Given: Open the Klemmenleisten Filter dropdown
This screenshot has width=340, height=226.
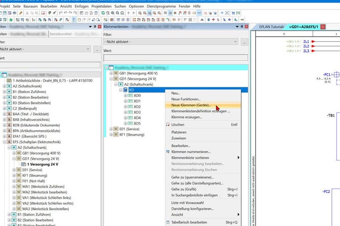Looking at the screenshot, I should [x=234, y=42].
